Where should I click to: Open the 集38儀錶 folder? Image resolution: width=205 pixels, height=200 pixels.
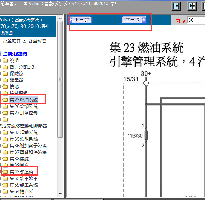[19, 159]
